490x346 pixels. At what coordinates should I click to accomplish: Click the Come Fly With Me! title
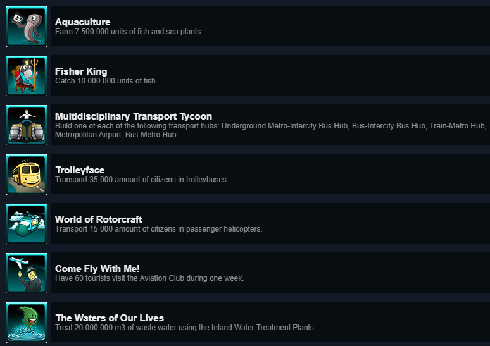click(x=97, y=269)
